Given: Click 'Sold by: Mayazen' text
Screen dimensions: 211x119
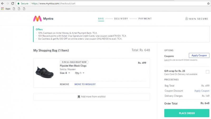Looking at the screenshot, I should 68,69.
